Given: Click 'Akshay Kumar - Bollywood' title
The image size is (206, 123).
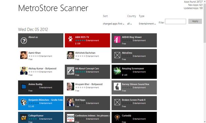Looking at the screenshot, I should point(42,69).
